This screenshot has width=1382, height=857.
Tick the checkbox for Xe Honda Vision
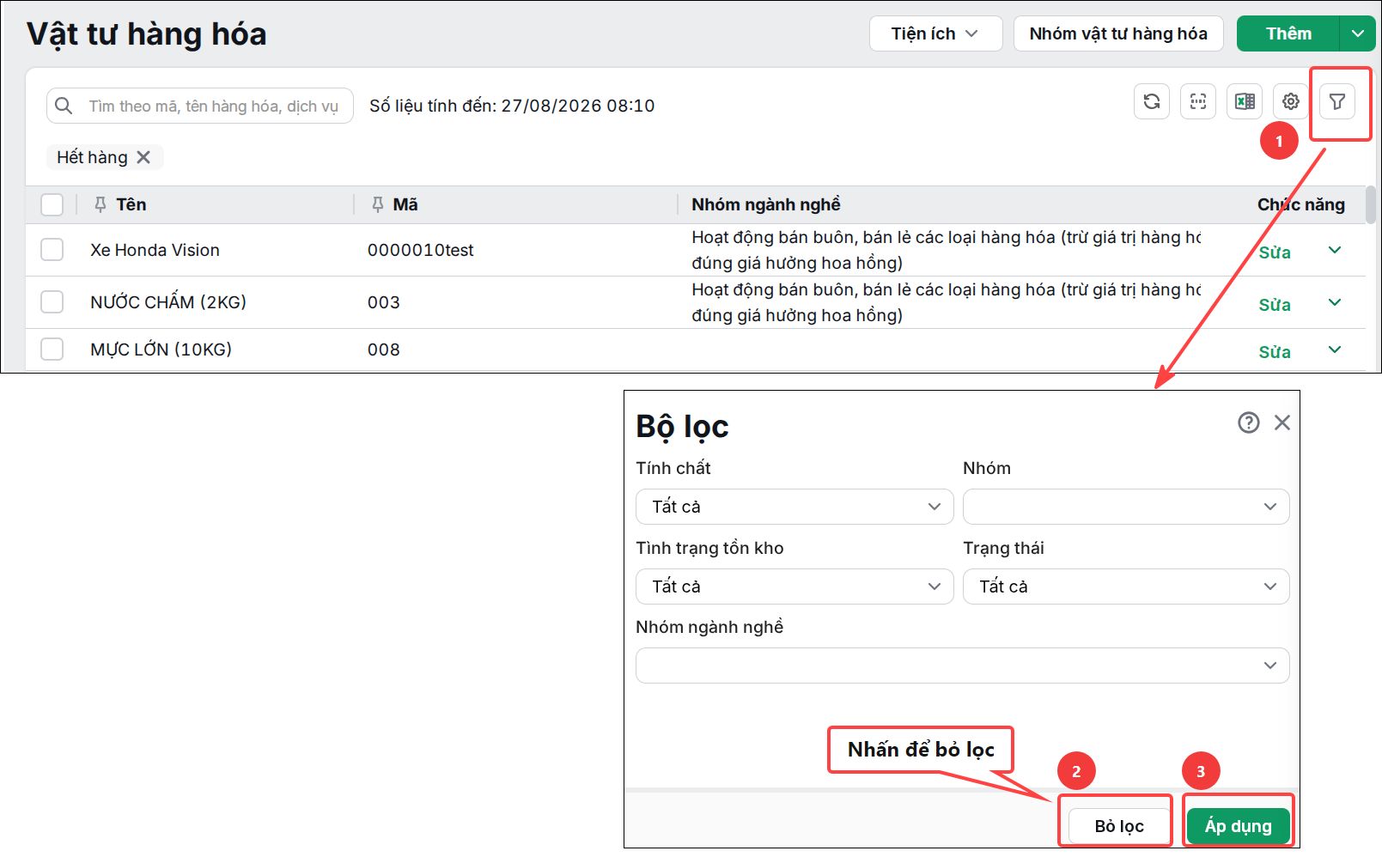(52, 250)
